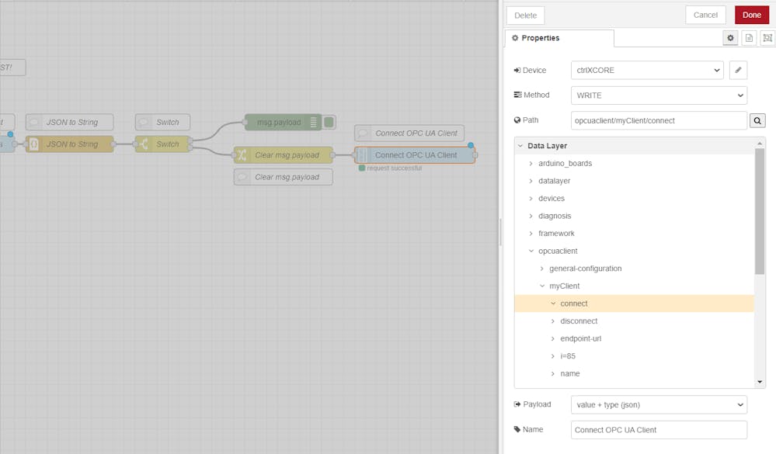Viewport: 776px width, 454px height.
Task: Open the node properties gear icon
Action: (730, 38)
